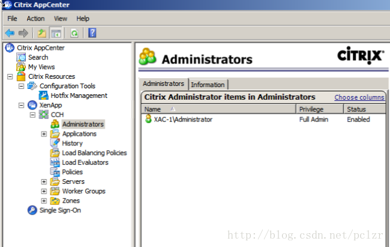
Task: Collapse the XenApp node
Action: tap(22, 105)
